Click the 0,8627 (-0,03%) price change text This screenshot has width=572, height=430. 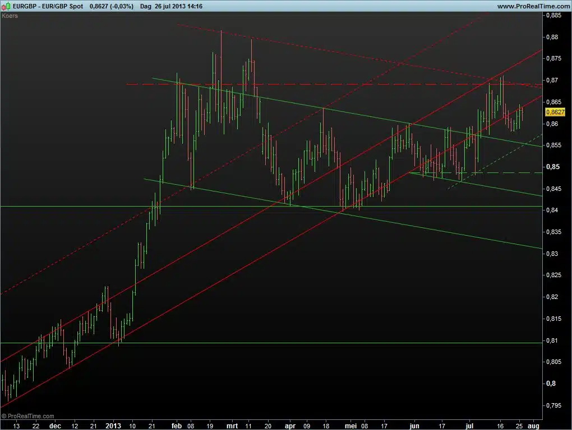pyautogui.click(x=112, y=6)
